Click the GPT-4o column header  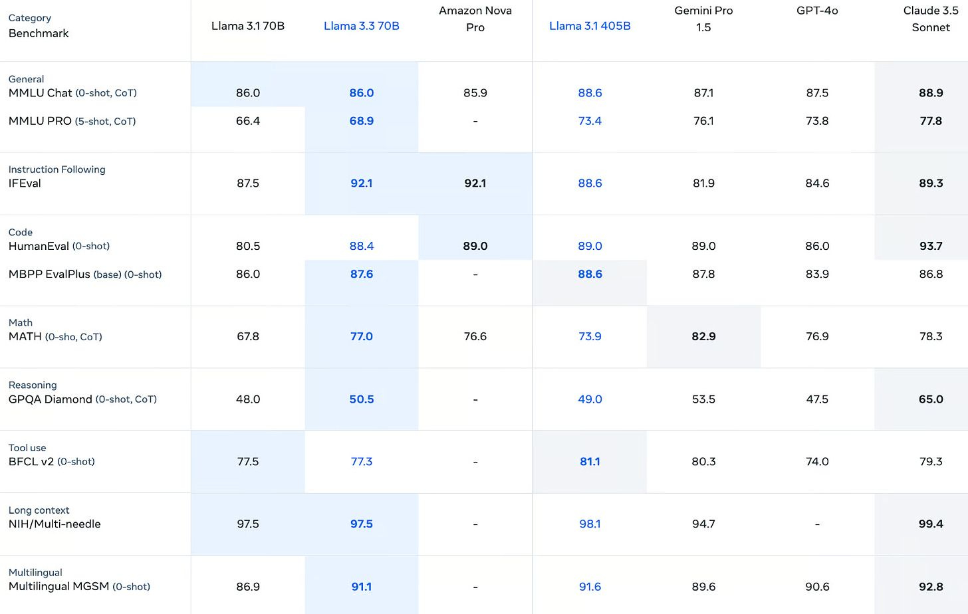pos(817,11)
